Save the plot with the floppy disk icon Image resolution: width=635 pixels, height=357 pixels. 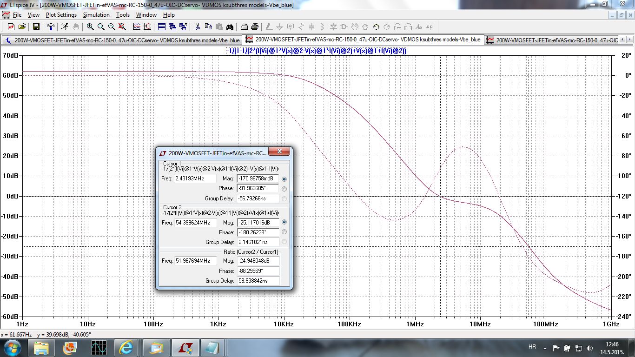[x=36, y=27]
